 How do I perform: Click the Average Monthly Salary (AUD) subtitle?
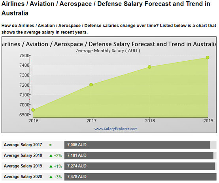click(x=108, y=50)
